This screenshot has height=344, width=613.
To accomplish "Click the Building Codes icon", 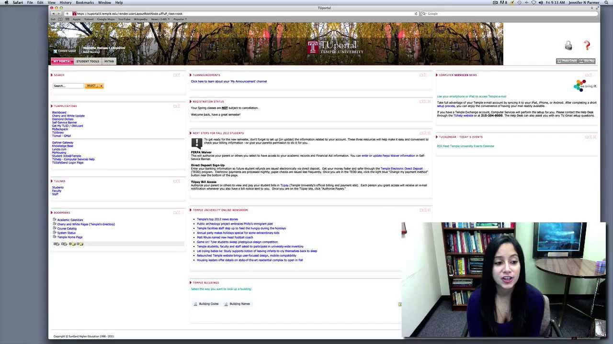I will click(195, 304).
